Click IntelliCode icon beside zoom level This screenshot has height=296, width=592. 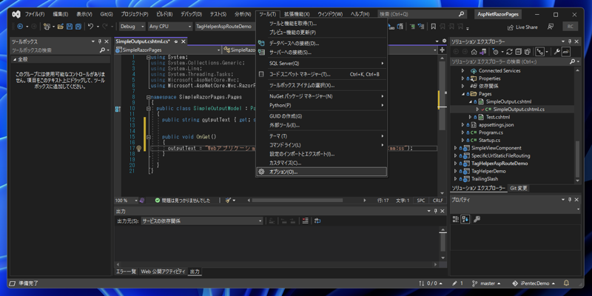[x=142, y=201]
